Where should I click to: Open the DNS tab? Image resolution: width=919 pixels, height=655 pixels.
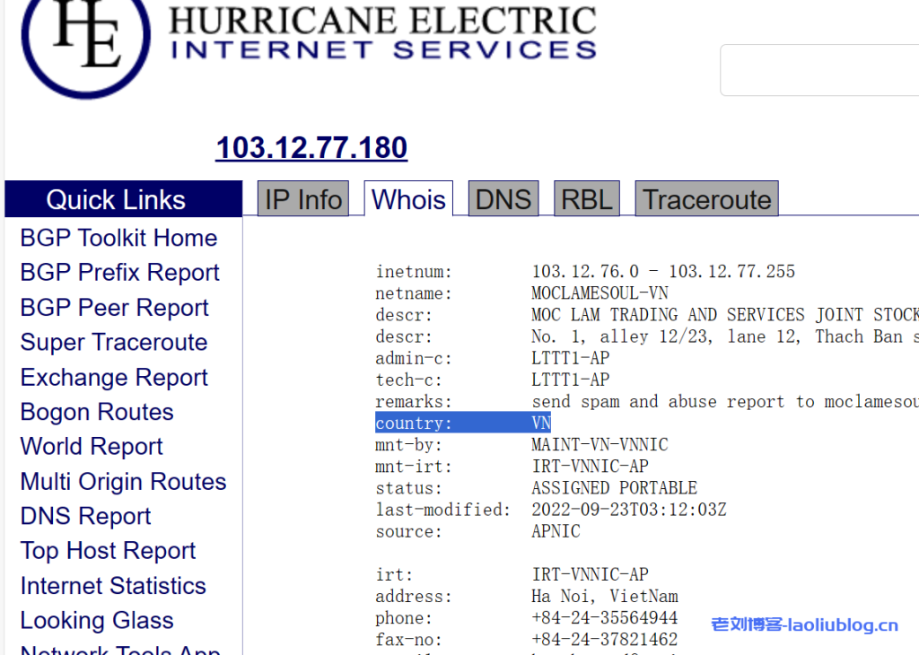click(503, 199)
